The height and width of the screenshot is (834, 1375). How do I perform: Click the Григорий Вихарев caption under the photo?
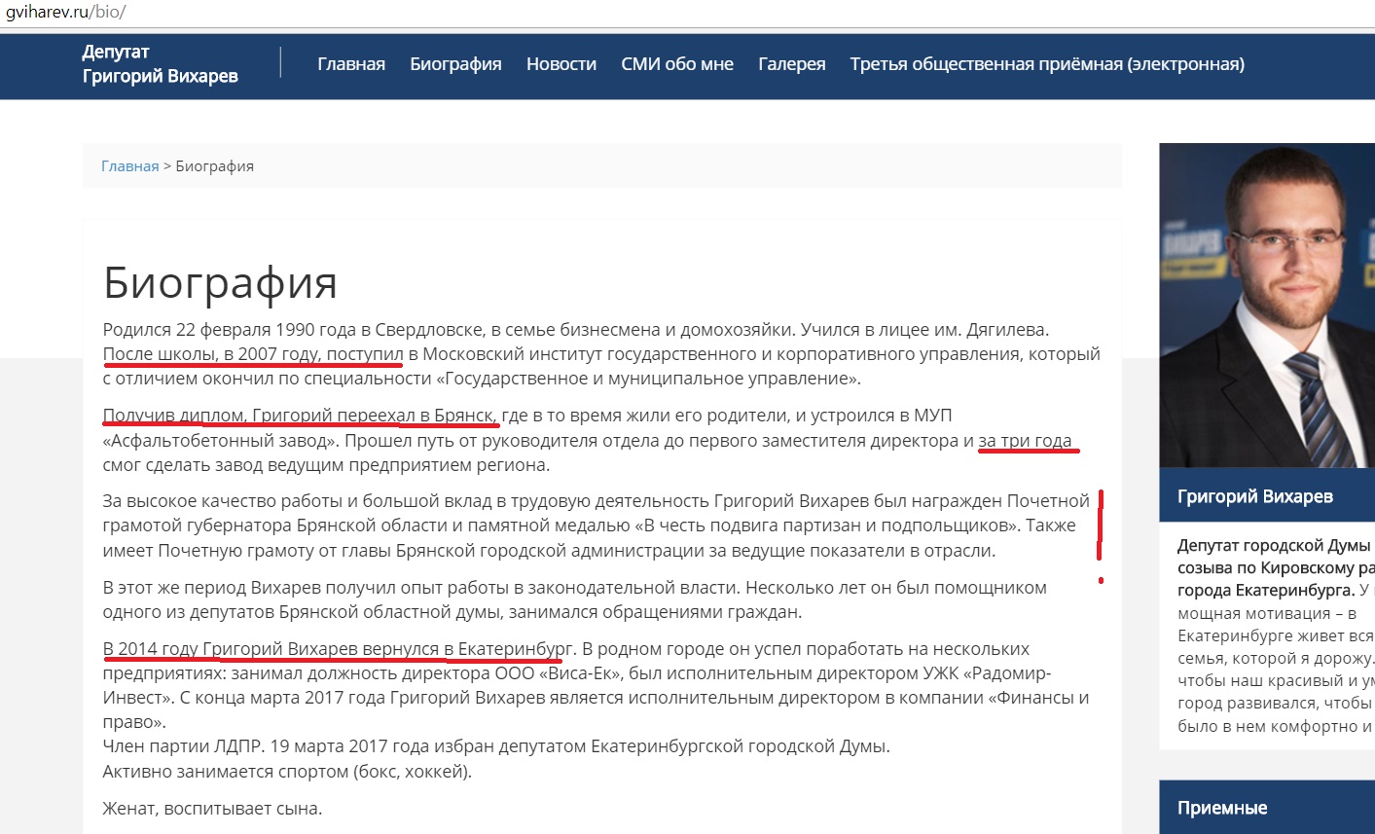(x=1254, y=496)
